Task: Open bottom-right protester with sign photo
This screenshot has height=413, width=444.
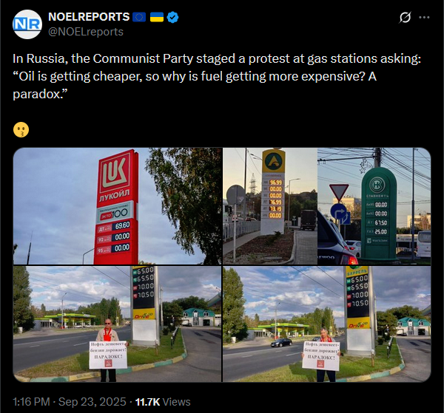Action: 327,324
